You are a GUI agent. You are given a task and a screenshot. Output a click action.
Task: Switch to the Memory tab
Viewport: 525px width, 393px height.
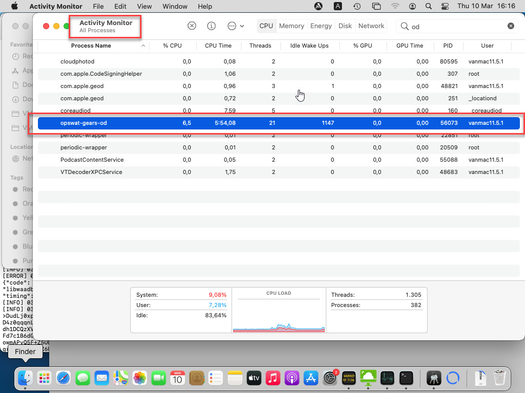(x=291, y=26)
